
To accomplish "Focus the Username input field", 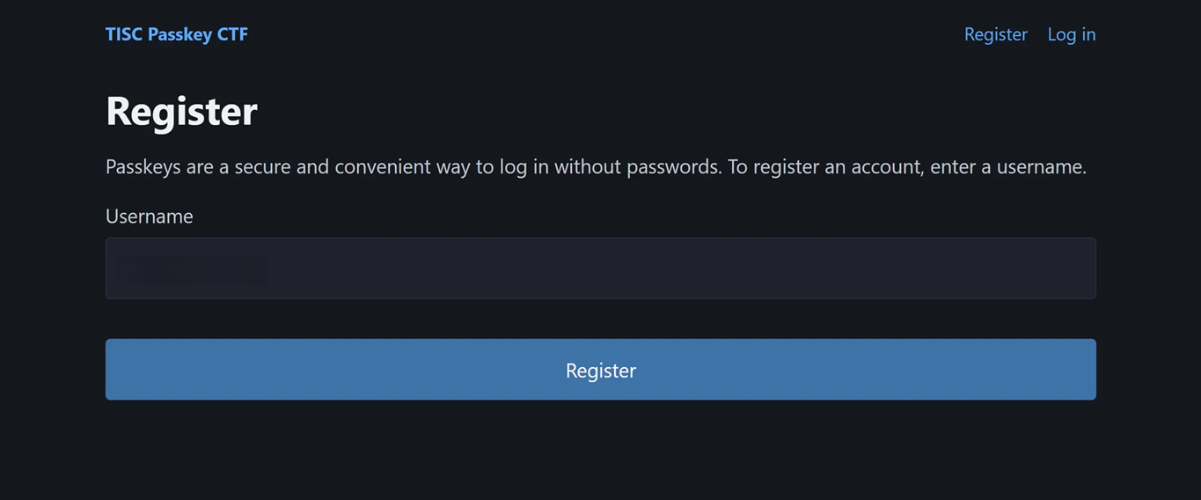I will point(600,268).
